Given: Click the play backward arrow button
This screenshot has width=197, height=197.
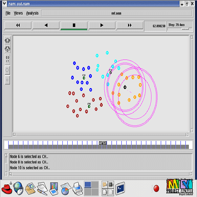Looking at the screenshot, I should tap(46, 25).
